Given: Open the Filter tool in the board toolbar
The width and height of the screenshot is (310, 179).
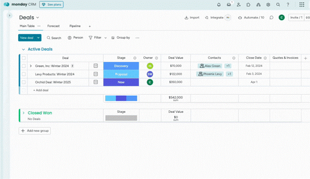Looking at the screenshot, I should coord(95,38).
